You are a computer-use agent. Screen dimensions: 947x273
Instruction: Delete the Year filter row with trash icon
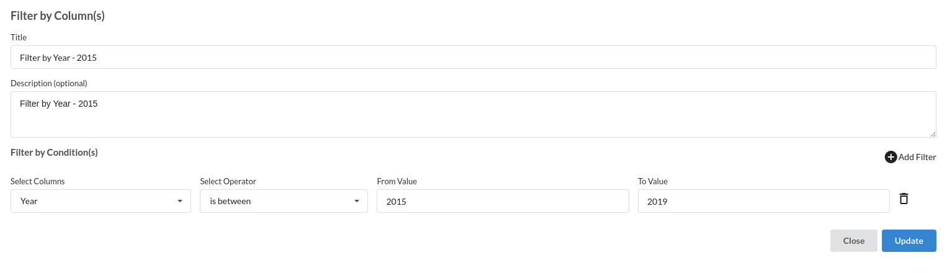904,199
